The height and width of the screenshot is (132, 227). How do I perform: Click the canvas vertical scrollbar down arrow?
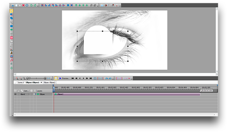(217, 71)
